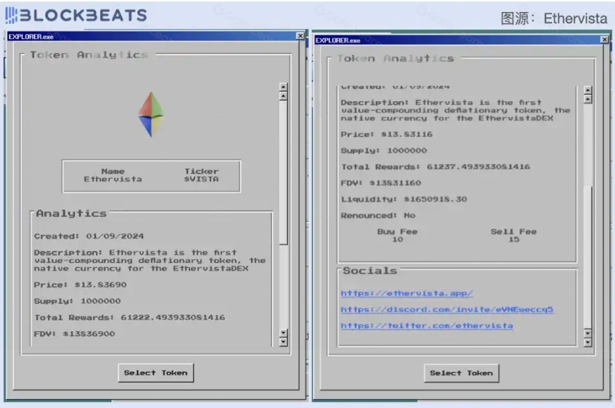Click second scroll-up arrow in left window
This screenshot has width=615, height=408.
(283, 96)
